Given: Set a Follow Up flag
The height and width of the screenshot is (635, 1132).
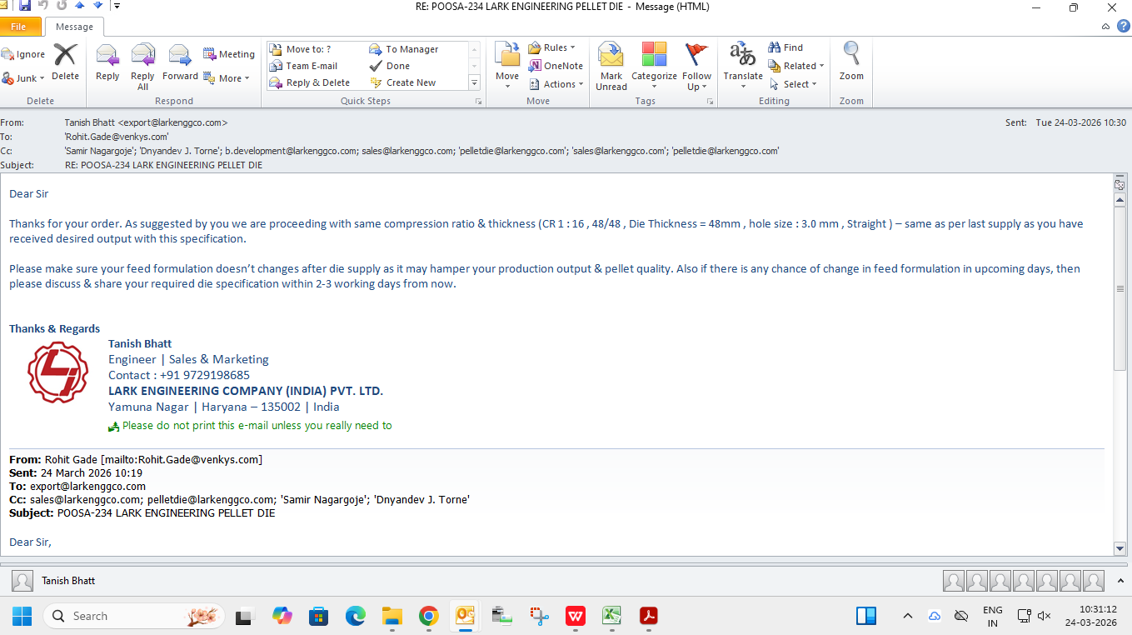Looking at the screenshot, I should pyautogui.click(x=696, y=65).
